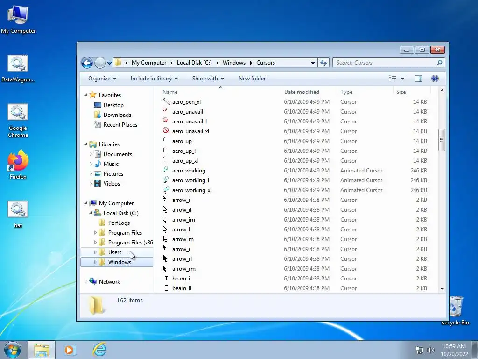Select the PerfLogs folder in the tree
Screen dimensions: 478x359
(119, 223)
